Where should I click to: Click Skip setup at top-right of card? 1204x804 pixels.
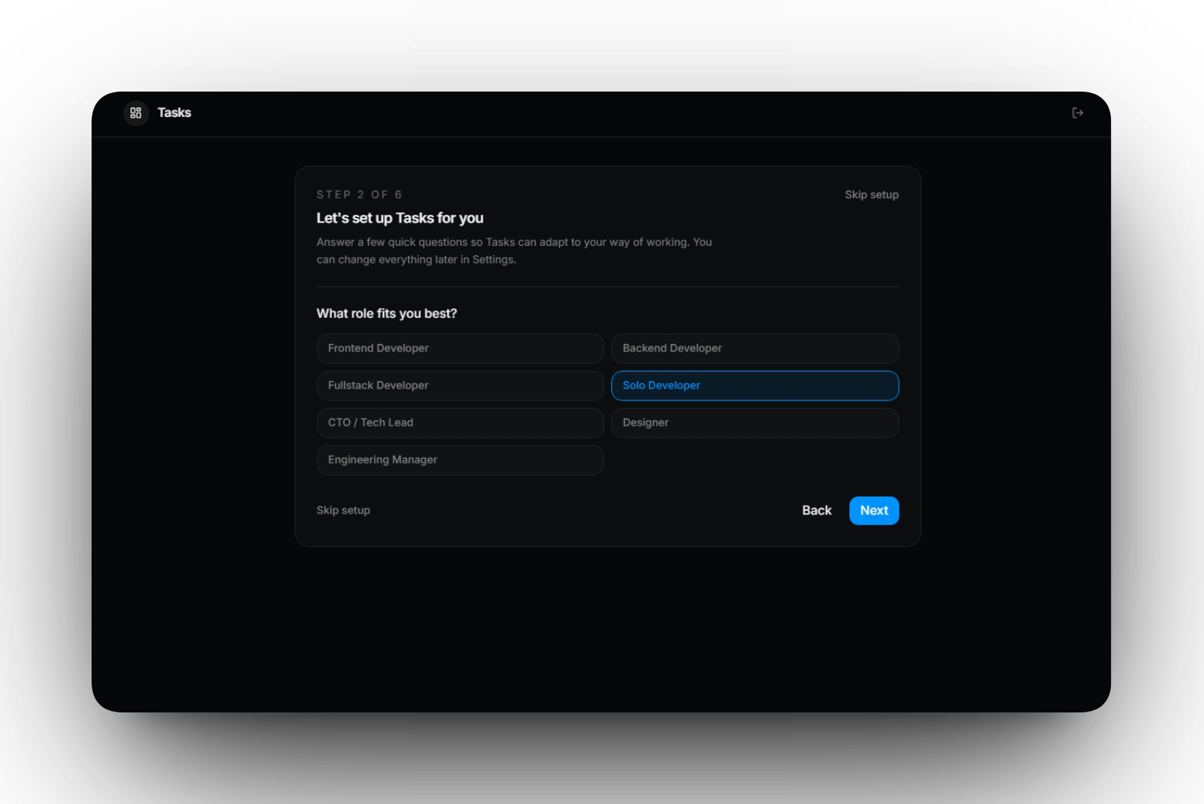point(871,195)
